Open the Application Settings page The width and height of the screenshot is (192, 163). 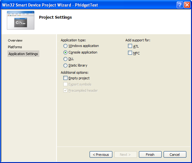click(23, 54)
